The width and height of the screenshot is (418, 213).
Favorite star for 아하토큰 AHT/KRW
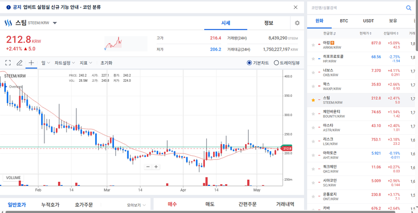[313, 155]
